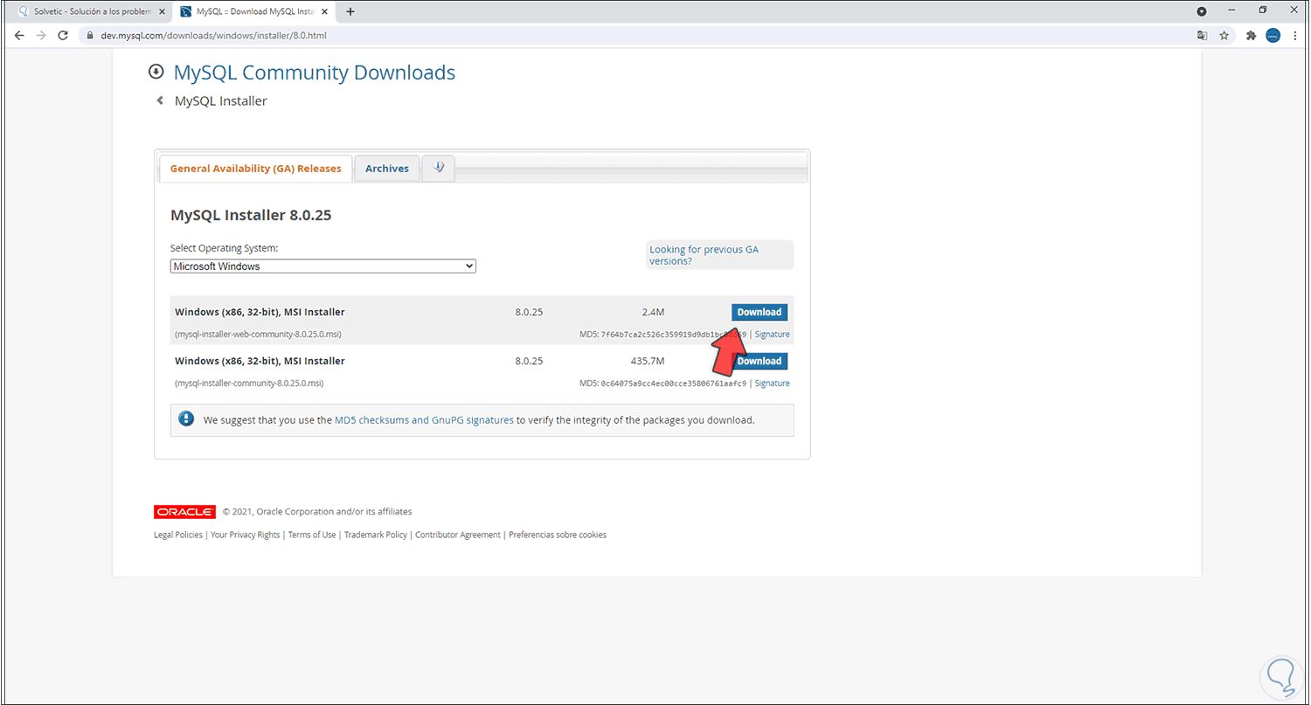Screen dimensions: 1311x705
Task: Click Looking for previous GA versions link
Action: pos(704,255)
